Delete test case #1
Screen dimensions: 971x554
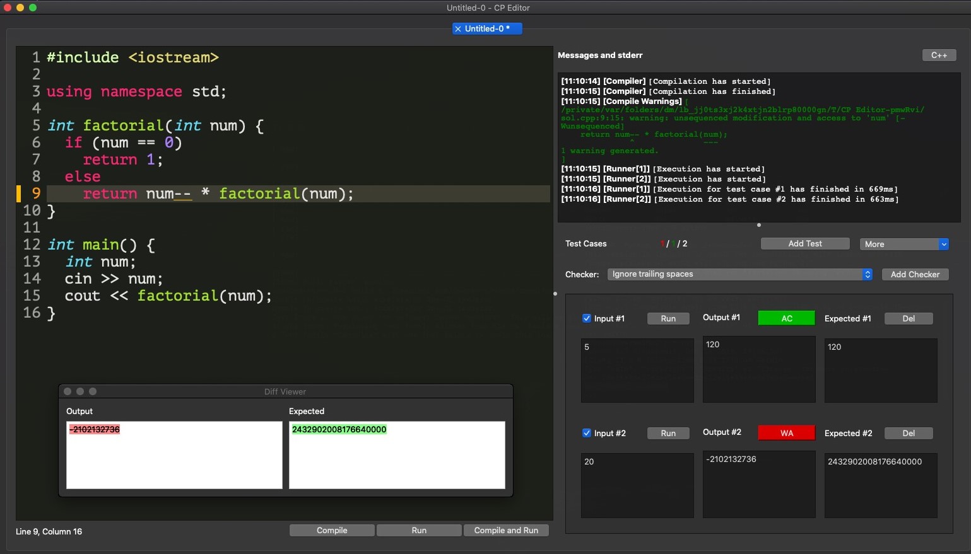click(909, 319)
